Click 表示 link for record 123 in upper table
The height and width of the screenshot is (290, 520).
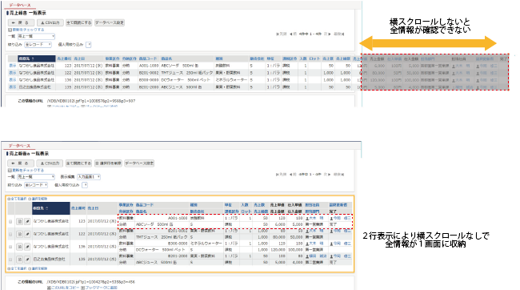tap(13, 66)
